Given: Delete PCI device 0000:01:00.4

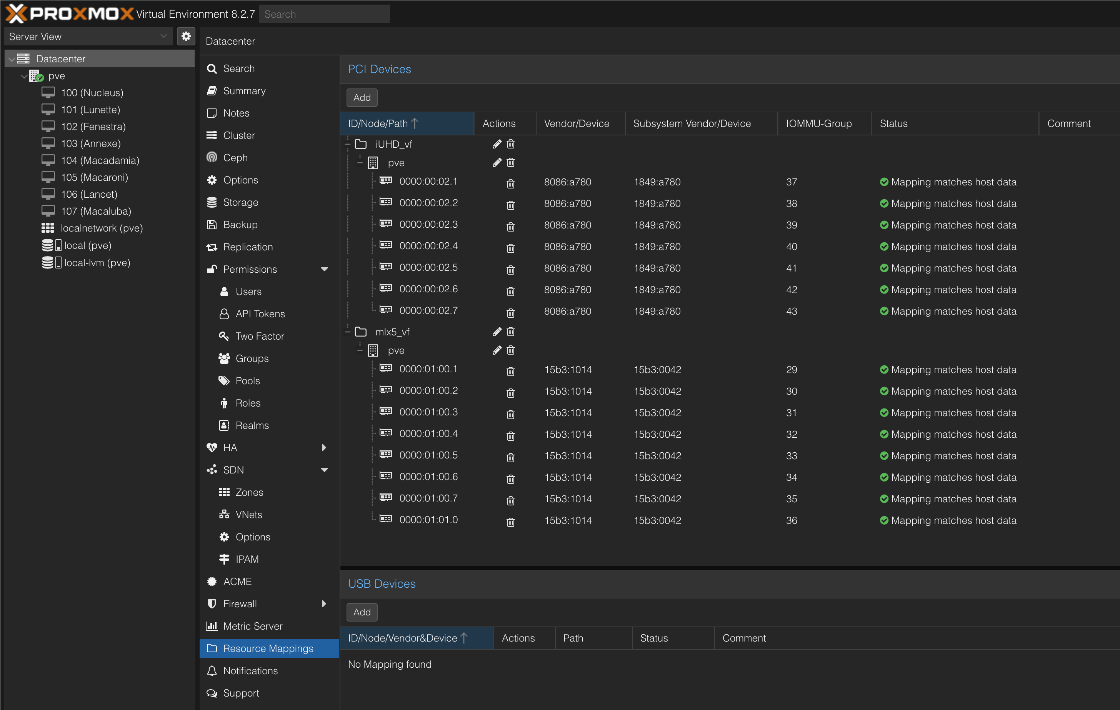Looking at the screenshot, I should [x=510, y=436].
